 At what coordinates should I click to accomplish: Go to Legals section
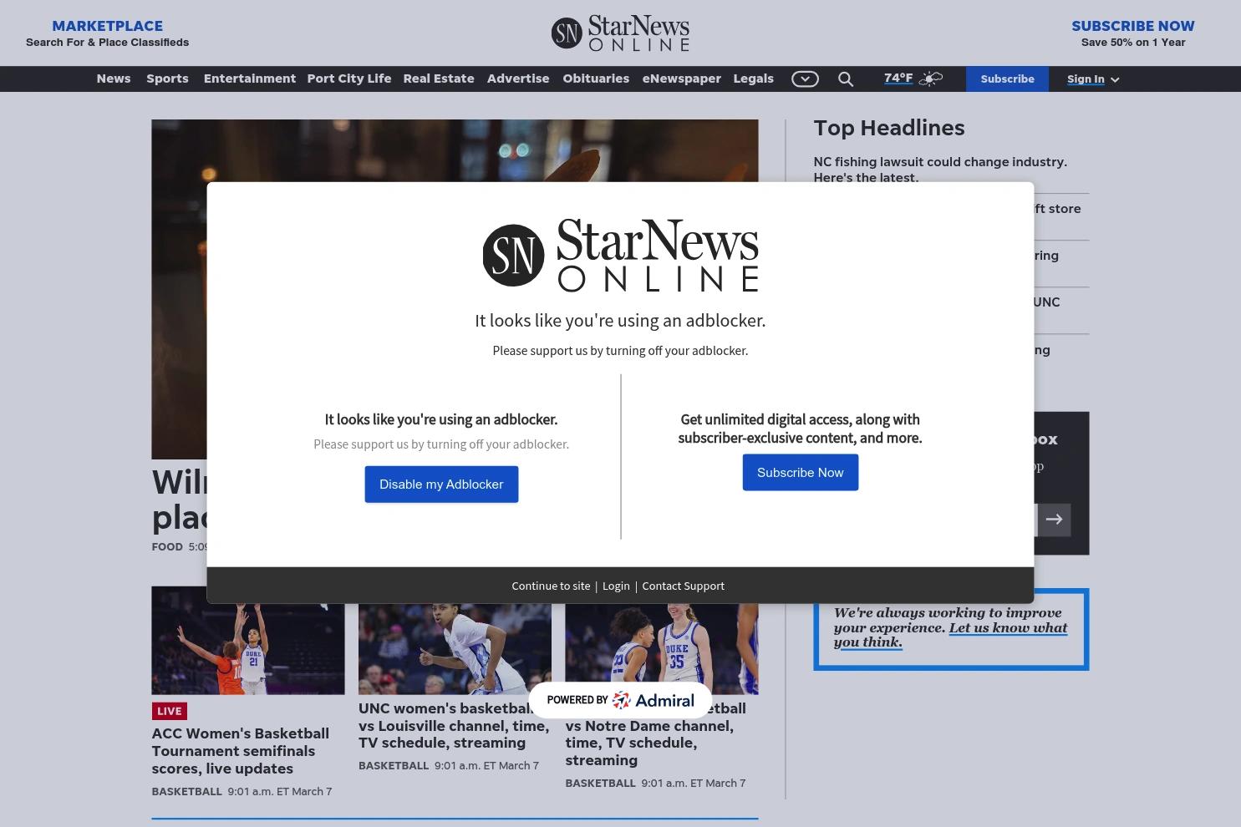pyautogui.click(x=754, y=79)
